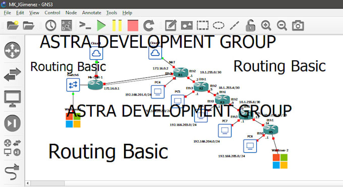
Task: Select the Cloud node connected to NAT
Action: coord(155,53)
